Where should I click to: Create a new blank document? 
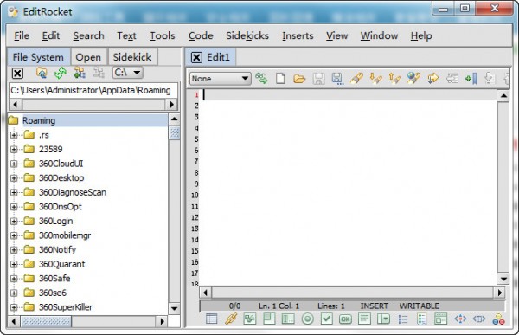coord(280,79)
